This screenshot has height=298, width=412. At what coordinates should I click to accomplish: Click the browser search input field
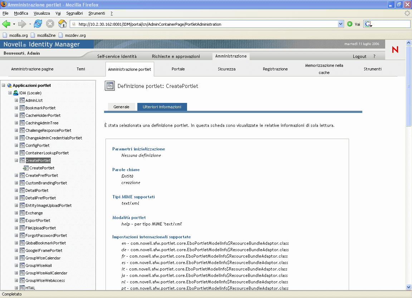pyautogui.click(x=391, y=24)
